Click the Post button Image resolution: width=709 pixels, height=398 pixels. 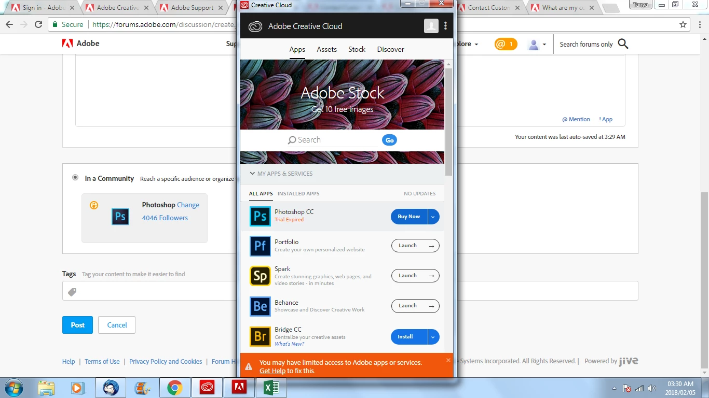point(77,325)
